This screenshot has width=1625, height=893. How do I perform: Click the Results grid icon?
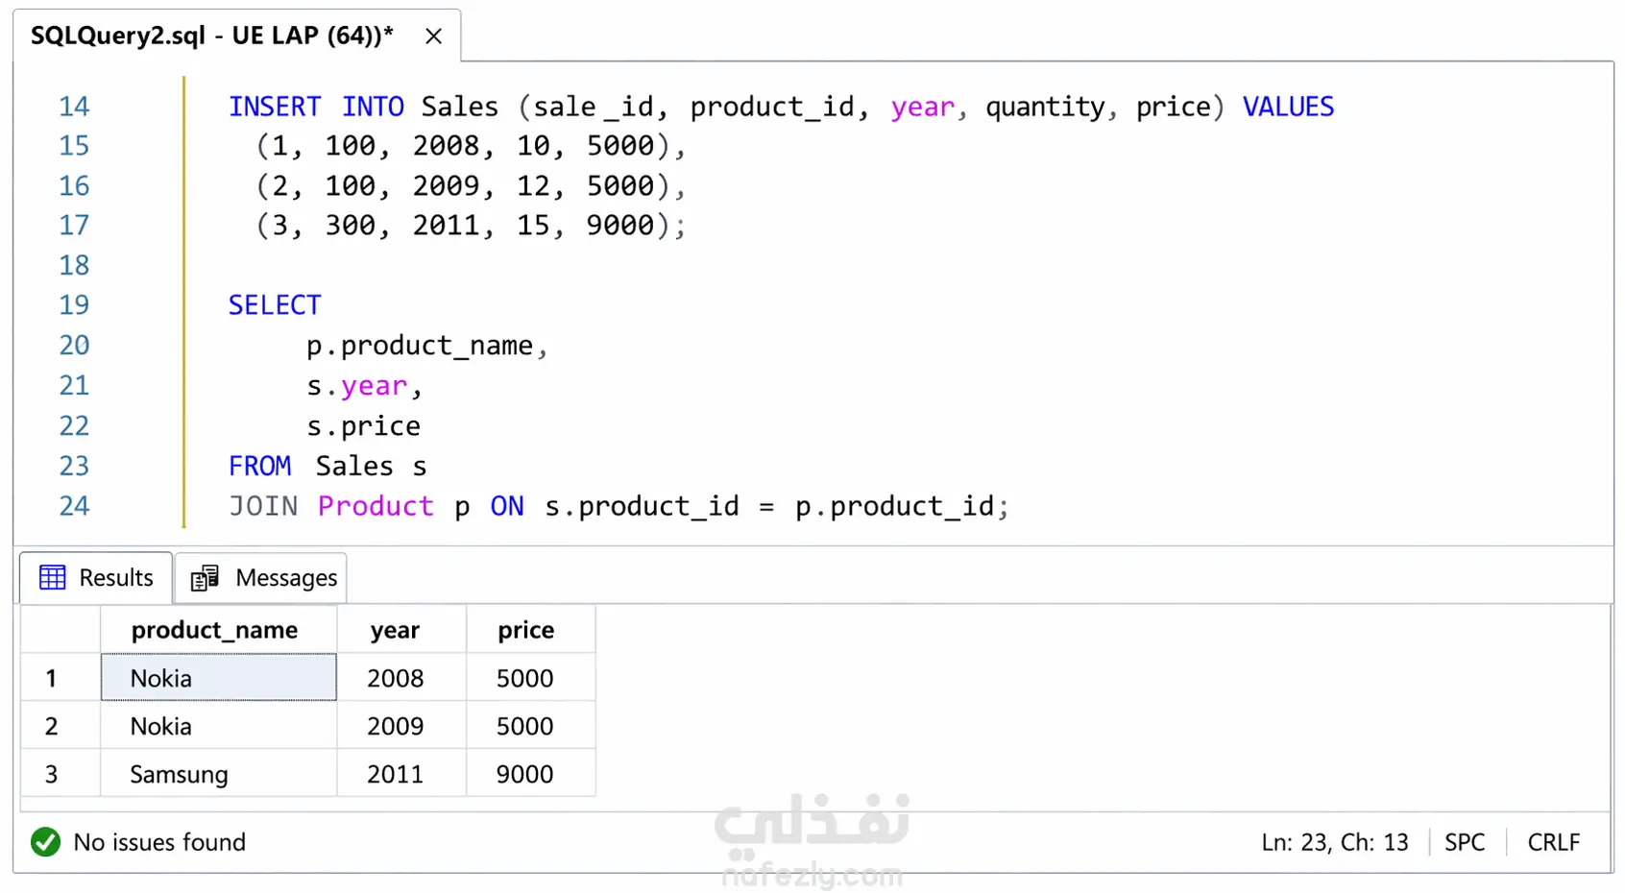tap(52, 577)
